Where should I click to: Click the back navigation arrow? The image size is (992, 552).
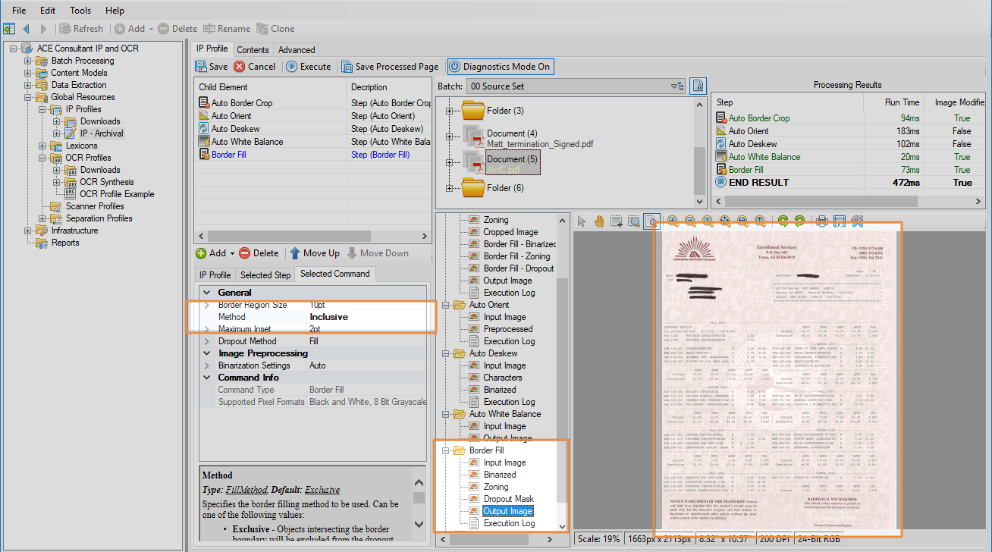27,29
